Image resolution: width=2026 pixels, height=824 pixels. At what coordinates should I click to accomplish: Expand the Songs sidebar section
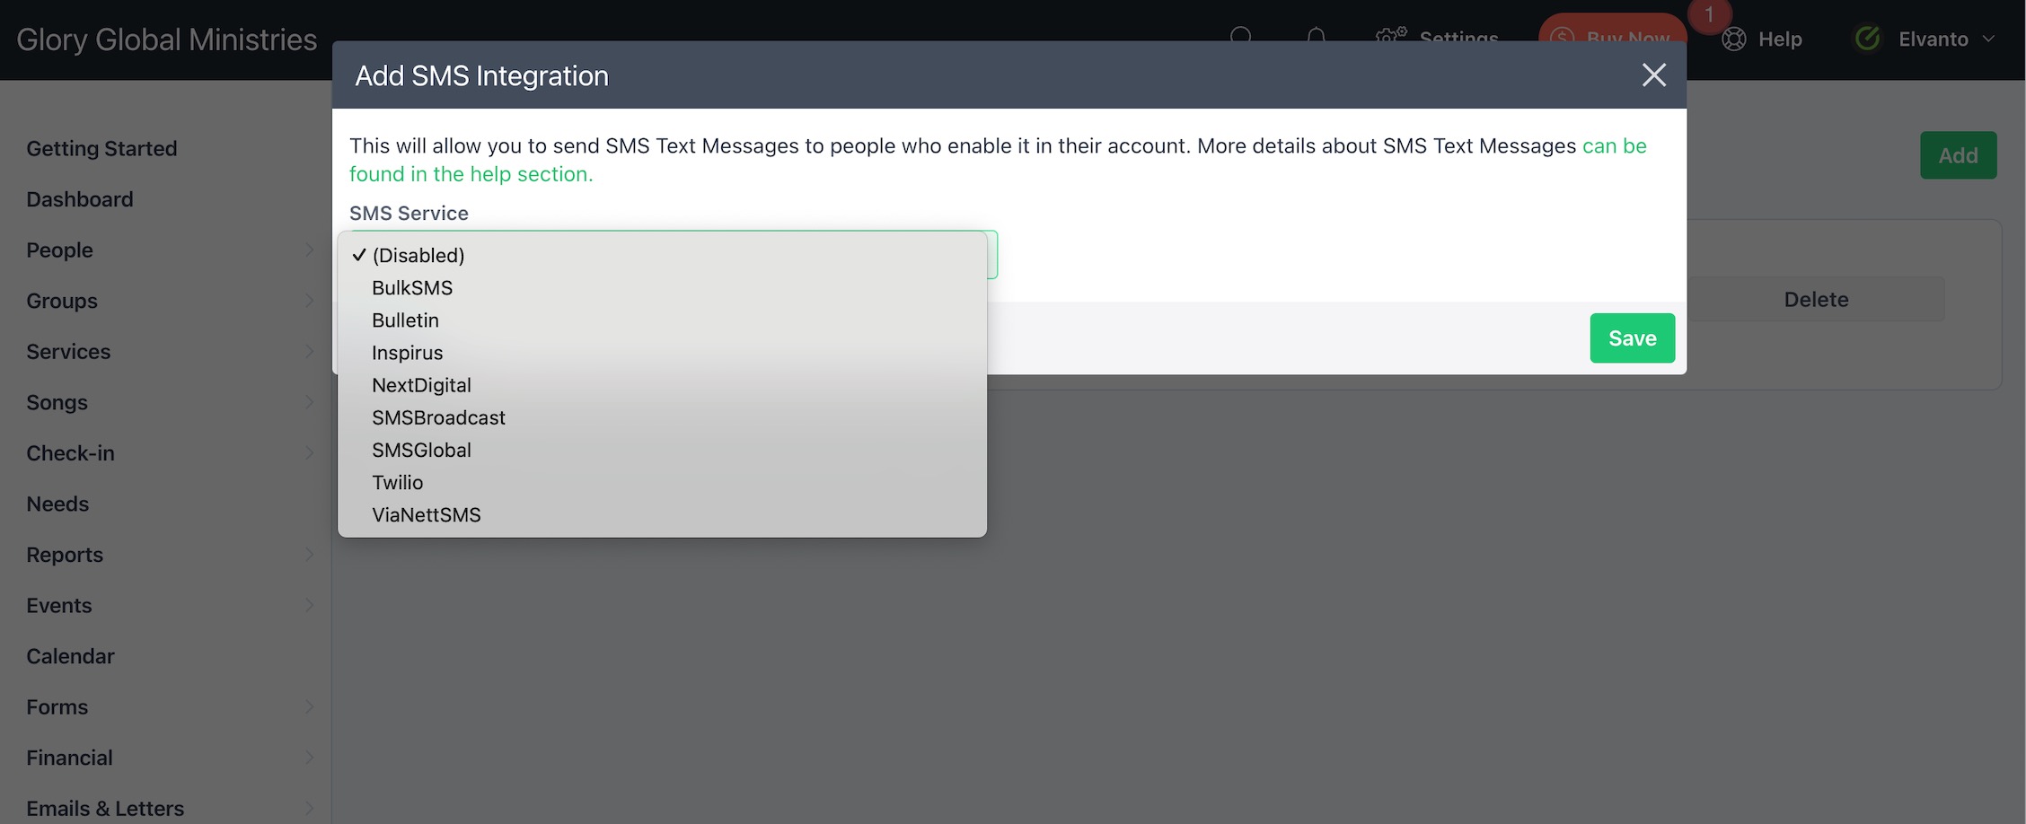click(x=169, y=402)
